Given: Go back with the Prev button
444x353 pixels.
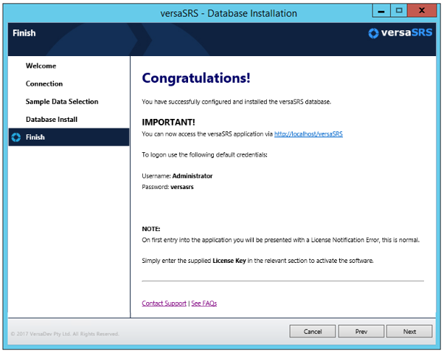Looking at the screenshot, I should pos(361,332).
